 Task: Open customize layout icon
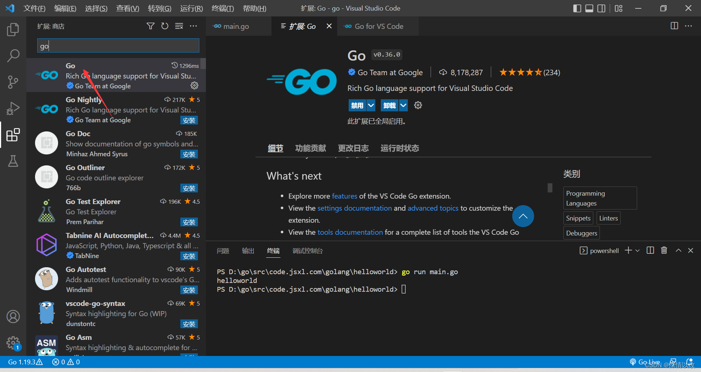[618, 8]
